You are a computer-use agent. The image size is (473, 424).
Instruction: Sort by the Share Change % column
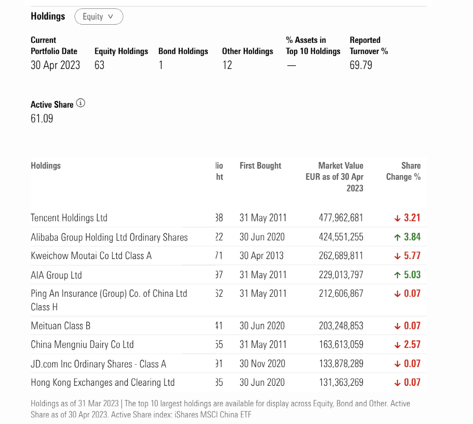(403, 171)
